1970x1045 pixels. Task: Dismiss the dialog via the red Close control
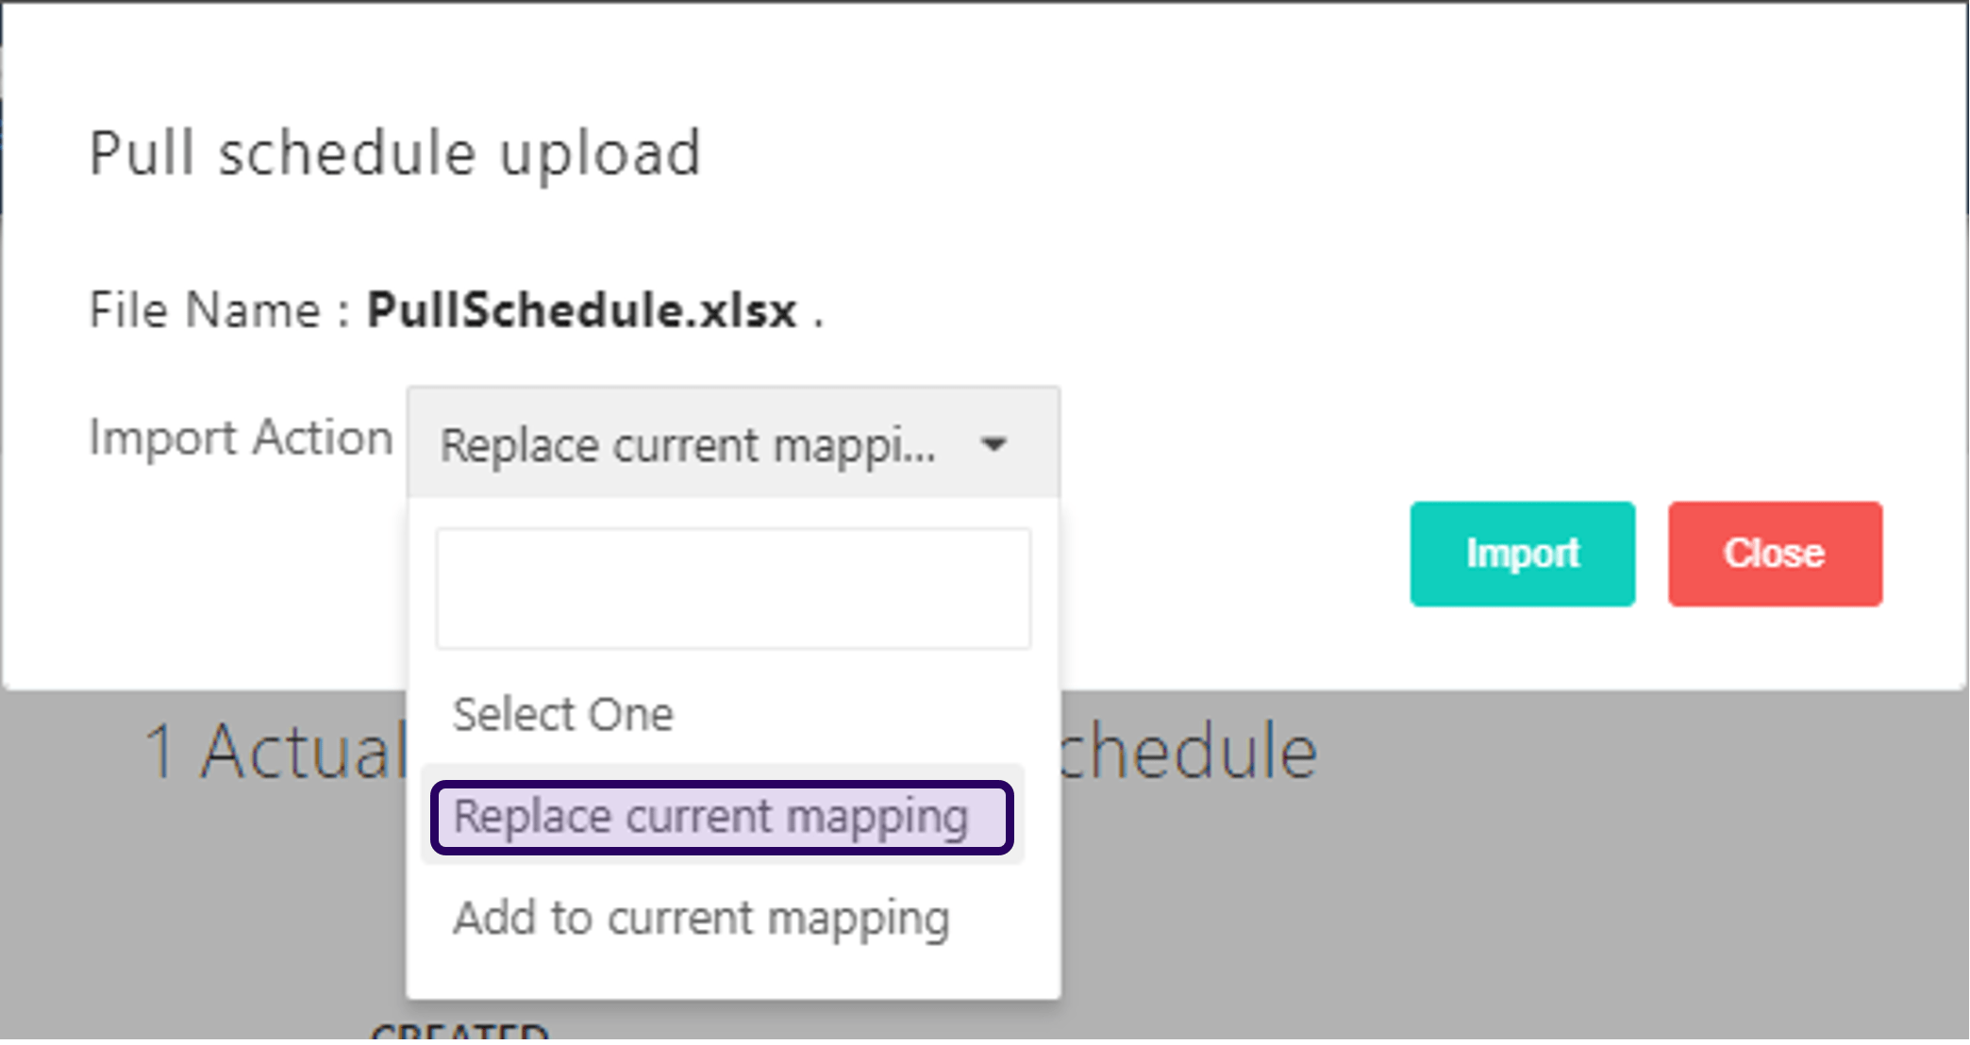(1774, 555)
